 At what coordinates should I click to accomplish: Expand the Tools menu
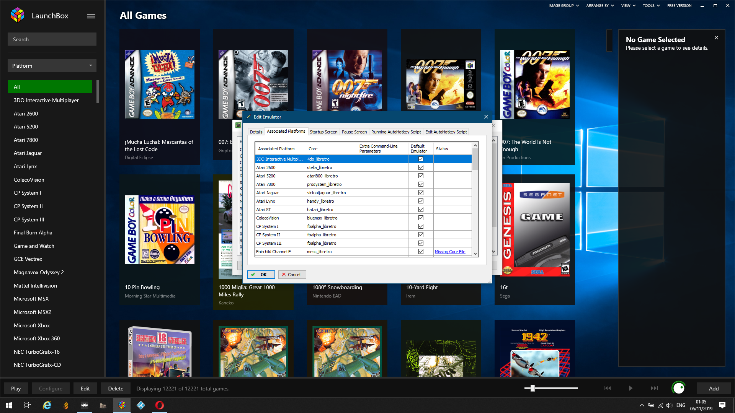coord(651,6)
